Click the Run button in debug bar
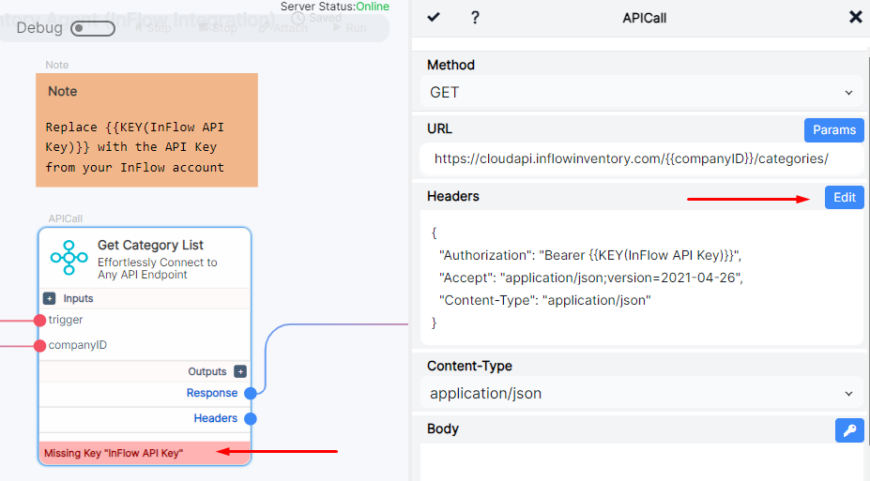This screenshot has height=481, width=870. 349,28
